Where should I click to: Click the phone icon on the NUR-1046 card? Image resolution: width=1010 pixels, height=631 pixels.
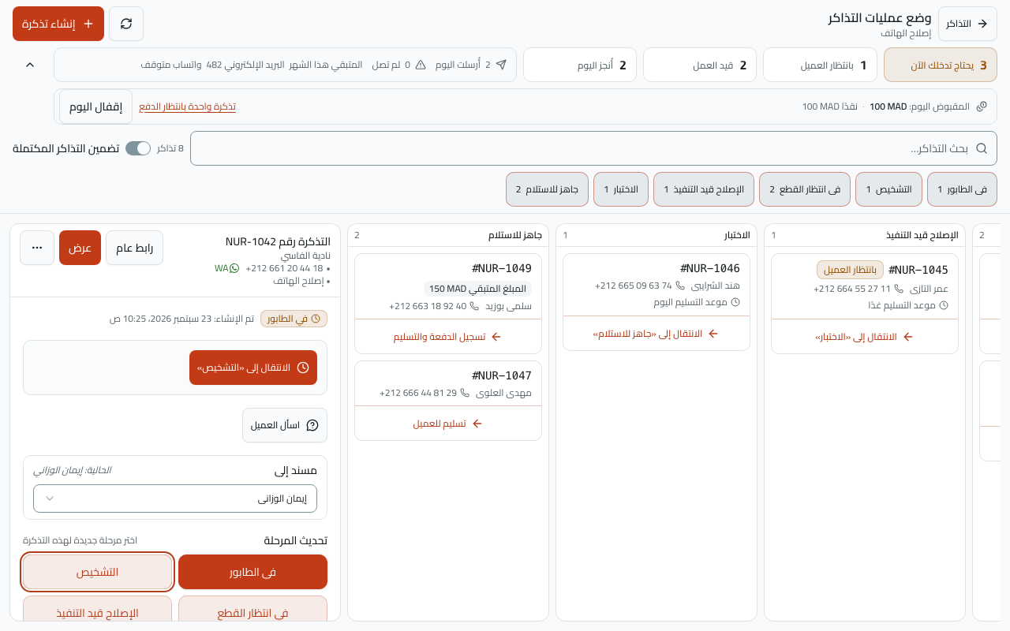click(680, 286)
